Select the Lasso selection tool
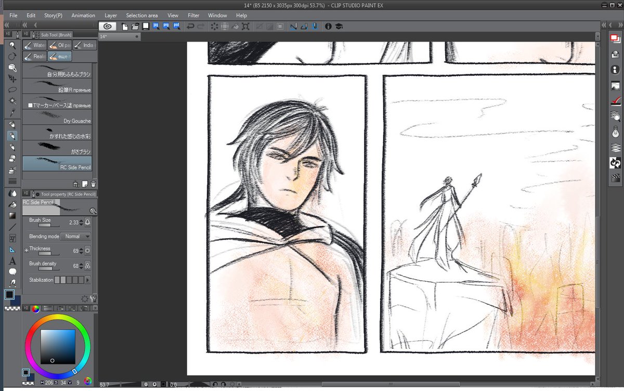 pyautogui.click(x=12, y=90)
